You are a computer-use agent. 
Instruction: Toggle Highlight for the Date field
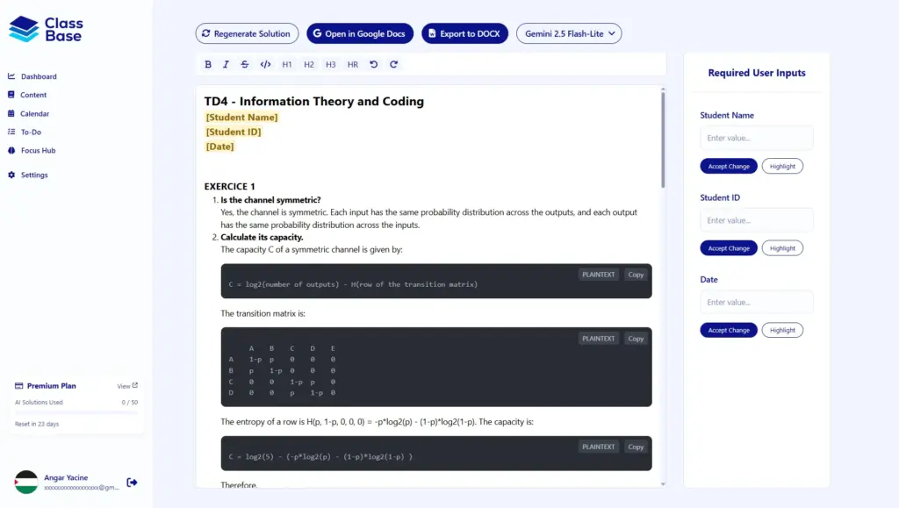(x=782, y=330)
